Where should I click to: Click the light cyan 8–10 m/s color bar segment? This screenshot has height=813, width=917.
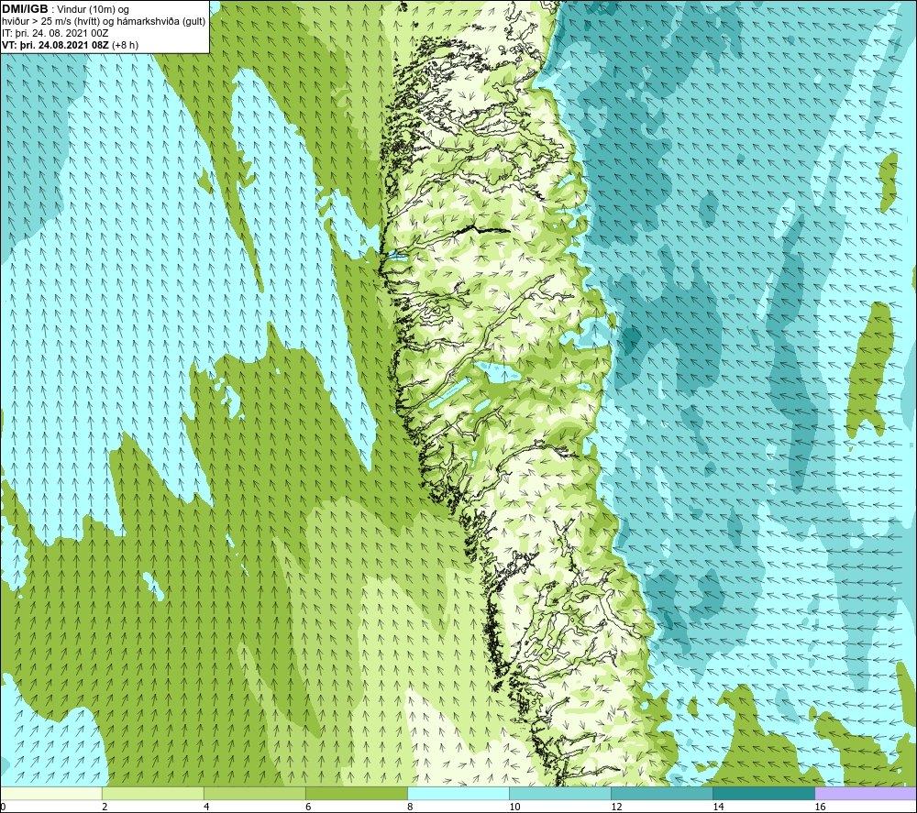coord(458,793)
